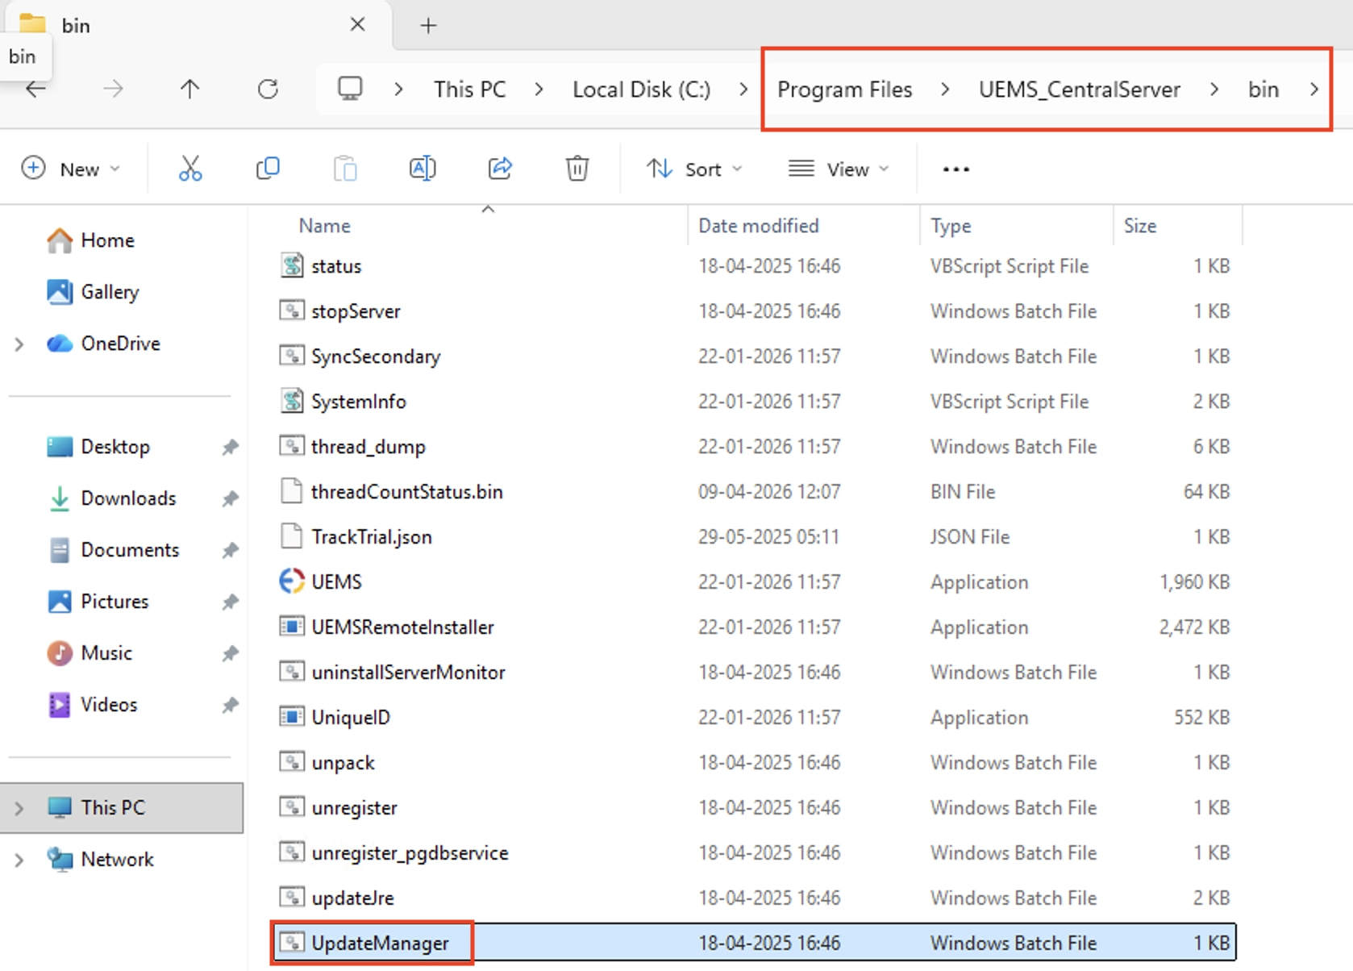The height and width of the screenshot is (971, 1353).
Task: Select the UpdateManager batch file
Action: click(x=754, y=944)
